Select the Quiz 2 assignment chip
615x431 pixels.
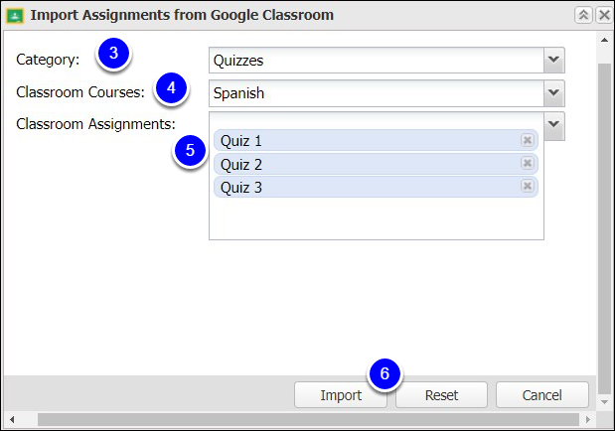click(x=376, y=164)
